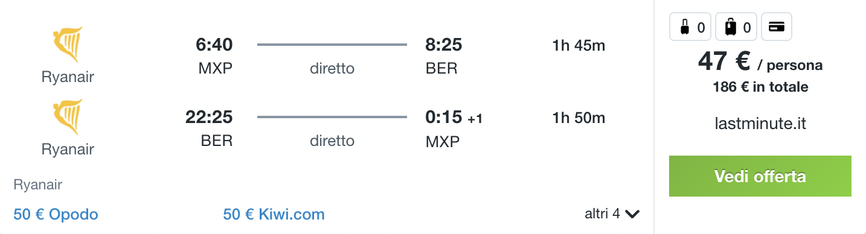Click the credit card payment icon
The image size is (866, 234).
point(776,27)
